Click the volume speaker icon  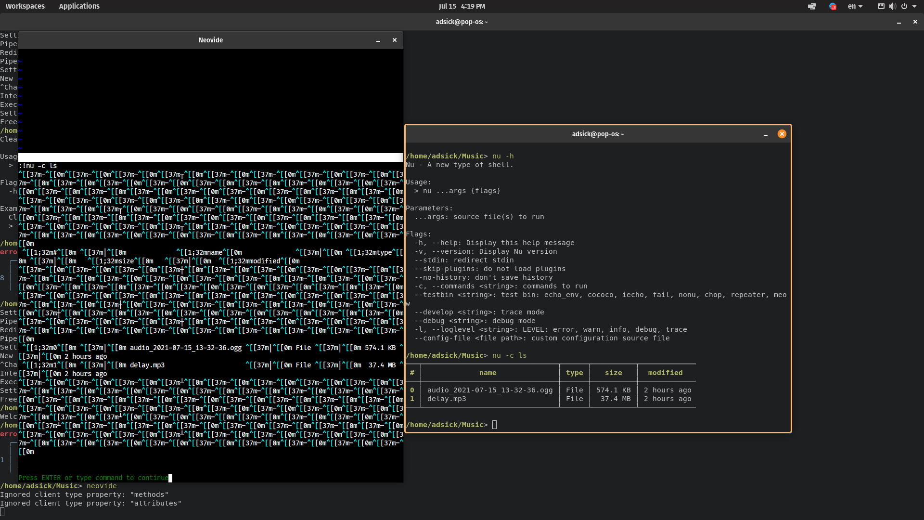[x=892, y=6]
